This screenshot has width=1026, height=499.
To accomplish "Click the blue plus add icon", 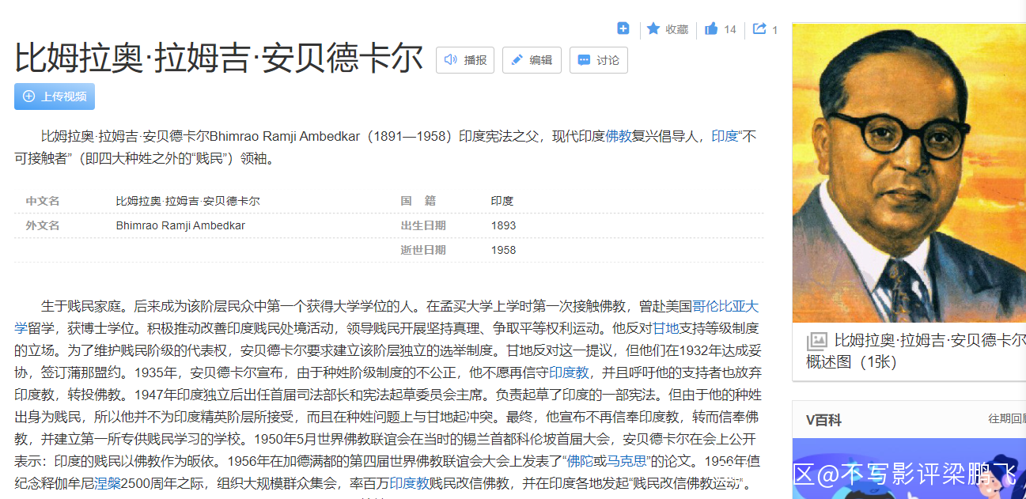I will pyautogui.click(x=623, y=28).
